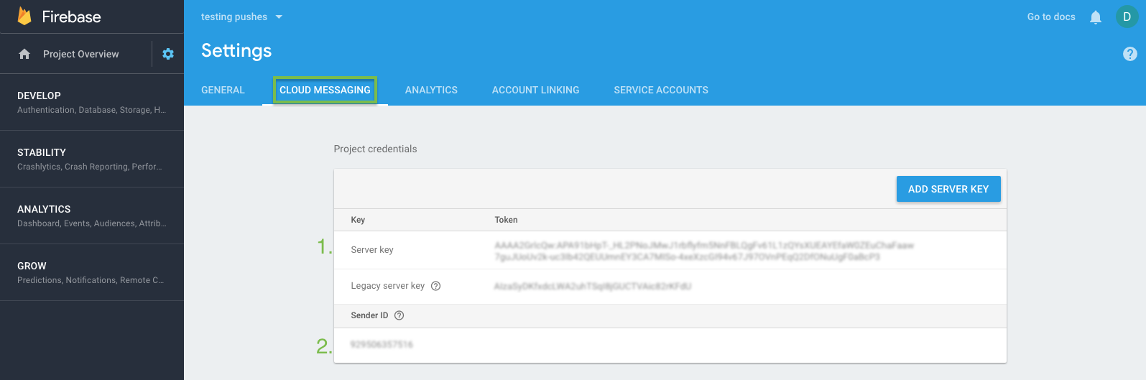Click the Legacy server key label
The image size is (1146, 380).
(388, 286)
